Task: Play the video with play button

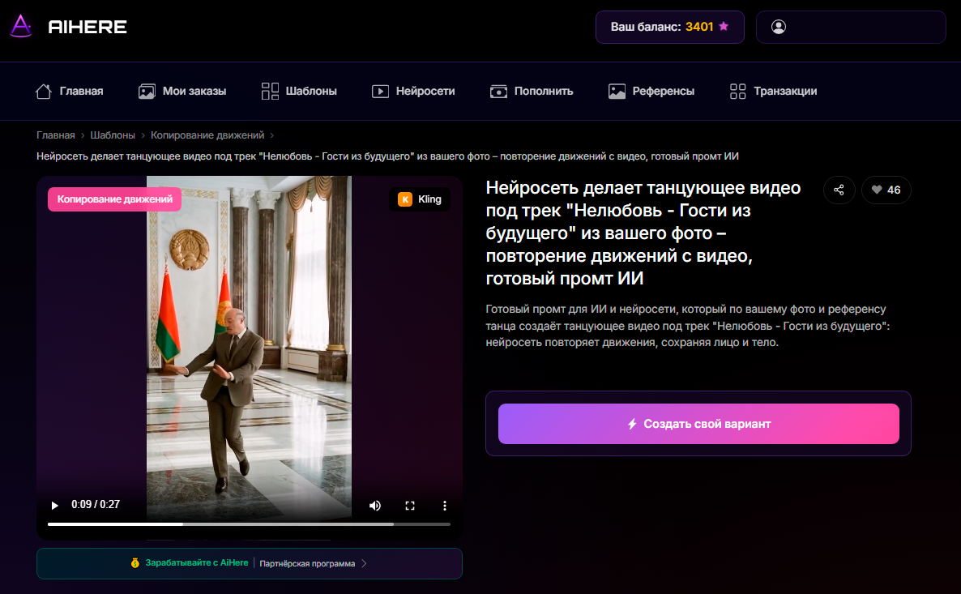Action: [54, 505]
